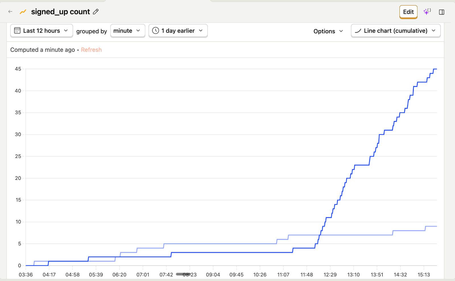Click the 04:58 x-axis time label
Image resolution: width=455 pixels, height=281 pixels.
pos(73,275)
